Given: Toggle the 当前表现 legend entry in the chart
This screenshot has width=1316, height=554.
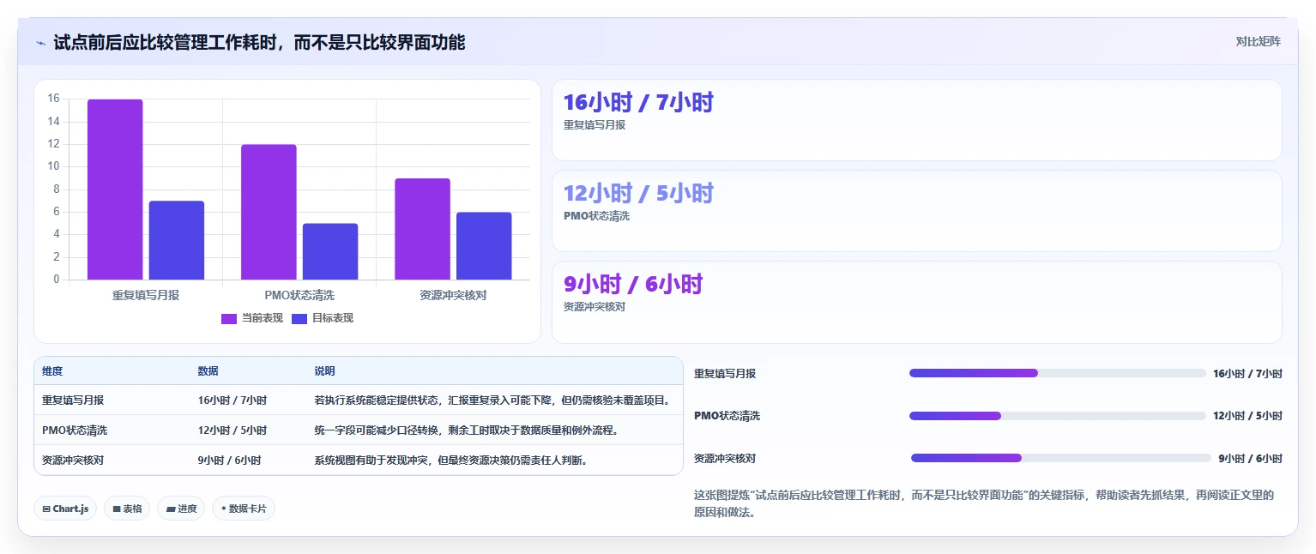Looking at the screenshot, I should [251, 318].
